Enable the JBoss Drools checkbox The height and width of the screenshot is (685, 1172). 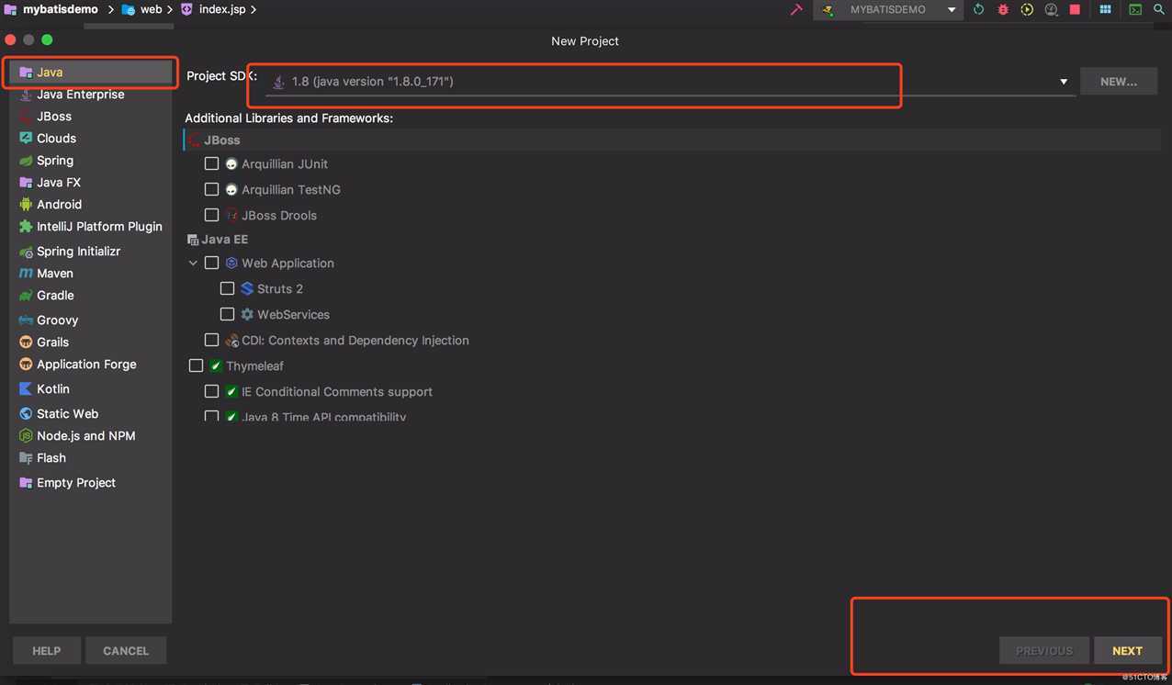[x=211, y=215]
